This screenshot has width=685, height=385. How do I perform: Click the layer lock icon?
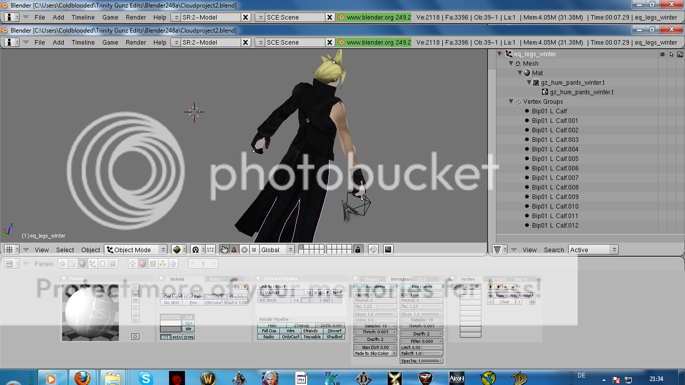(x=358, y=250)
